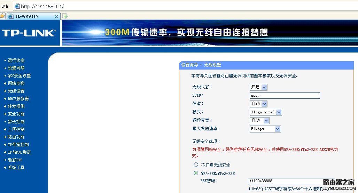Click the 系统工具 sidebar link
Screen dimensions: 358x193
pos(16,168)
